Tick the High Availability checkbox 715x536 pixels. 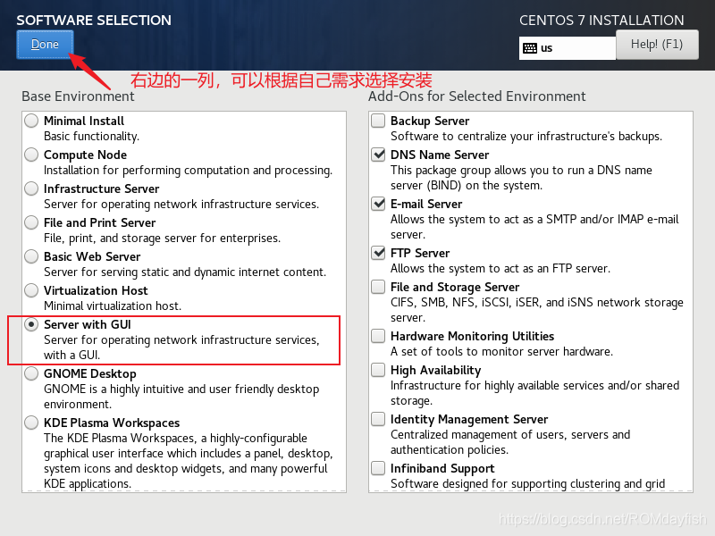378,370
